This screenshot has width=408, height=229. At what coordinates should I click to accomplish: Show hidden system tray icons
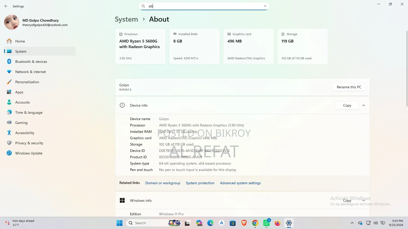coord(352,223)
